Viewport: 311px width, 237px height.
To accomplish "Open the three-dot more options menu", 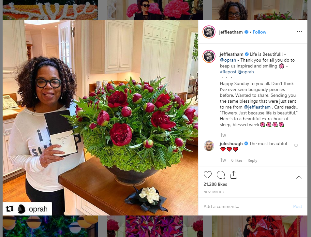I will pos(299,32).
